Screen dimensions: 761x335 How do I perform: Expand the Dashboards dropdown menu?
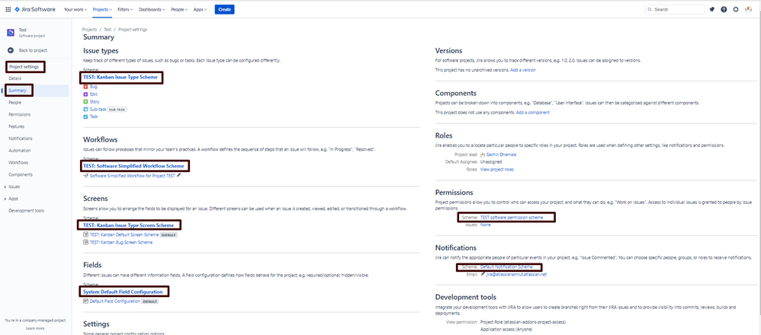pyautogui.click(x=152, y=9)
